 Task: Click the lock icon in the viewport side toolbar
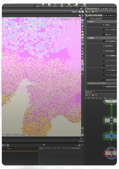(x=83, y=26)
